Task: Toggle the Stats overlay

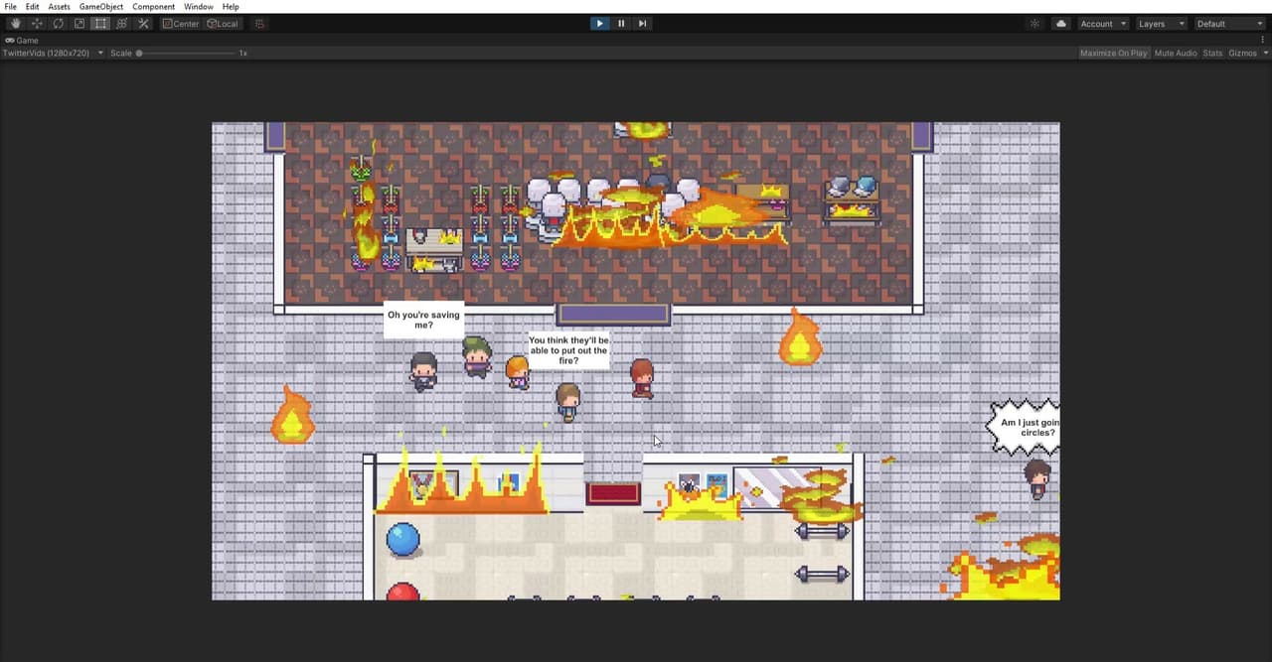Action: click(1212, 53)
